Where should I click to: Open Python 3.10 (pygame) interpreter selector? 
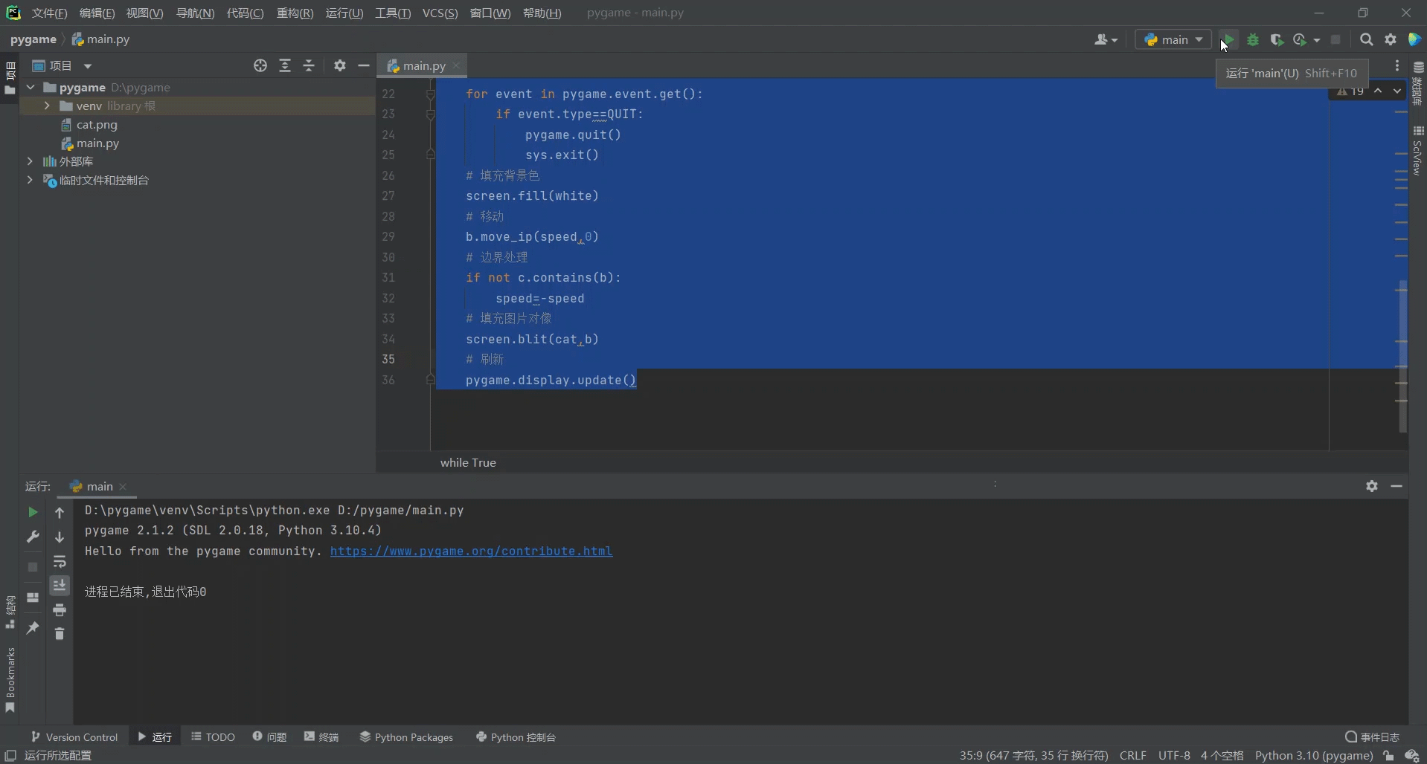point(1314,756)
